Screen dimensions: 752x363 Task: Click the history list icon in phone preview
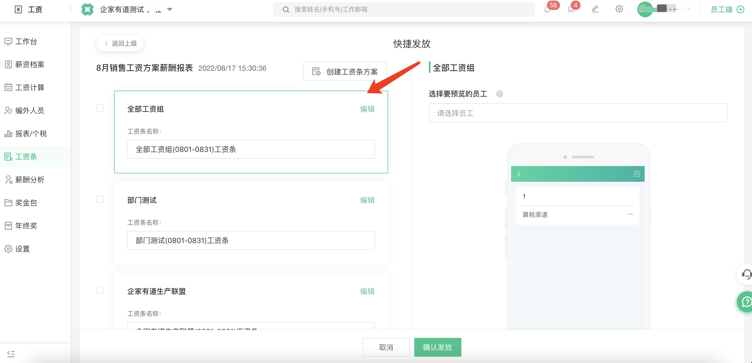point(637,174)
